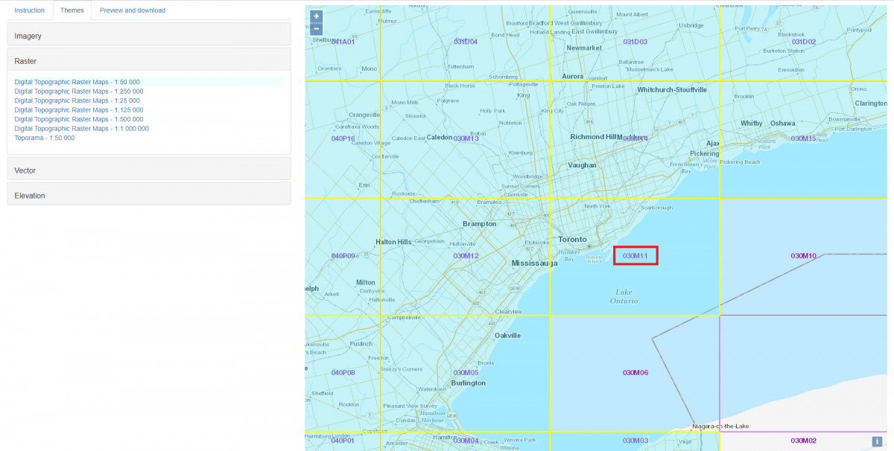894x451 pixels.
Task: Click the highlighted 030M11 map tile
Action: [x=635, y=255]
